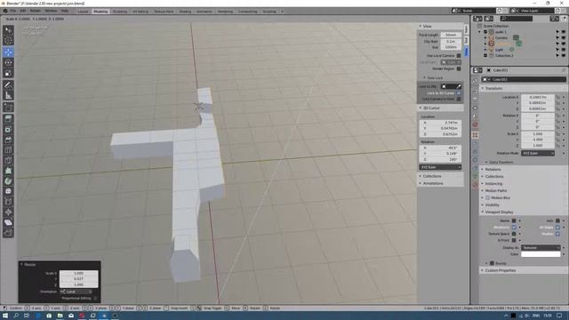The image size is (569, 320).
Task: Click the View Layer selector field
Action: point(535,11)
